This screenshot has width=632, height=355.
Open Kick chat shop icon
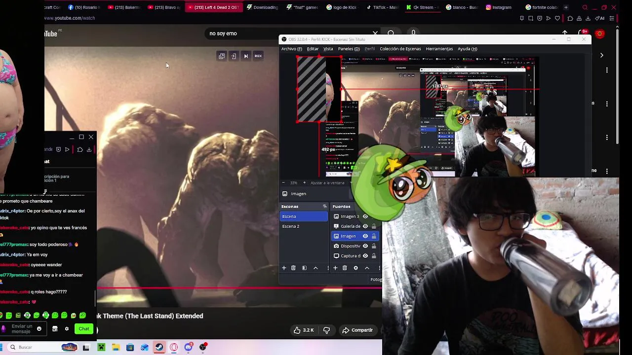[55, 329]
